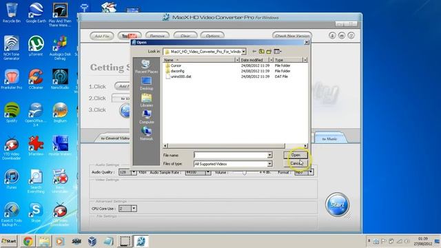Select the Spotify desktop icon
This screenshot has width=441, height=248.
point(12,112)
